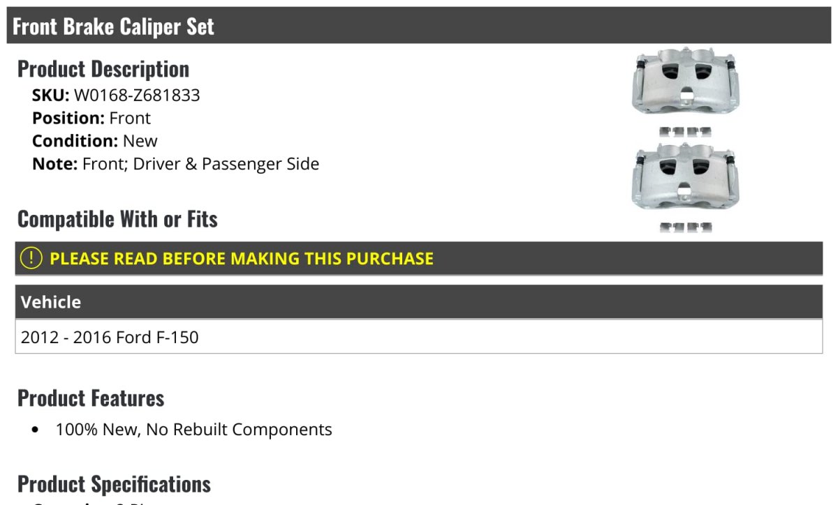Click the Position: Front line
This screenshot has width=838, height=505.
coord(91,118)
